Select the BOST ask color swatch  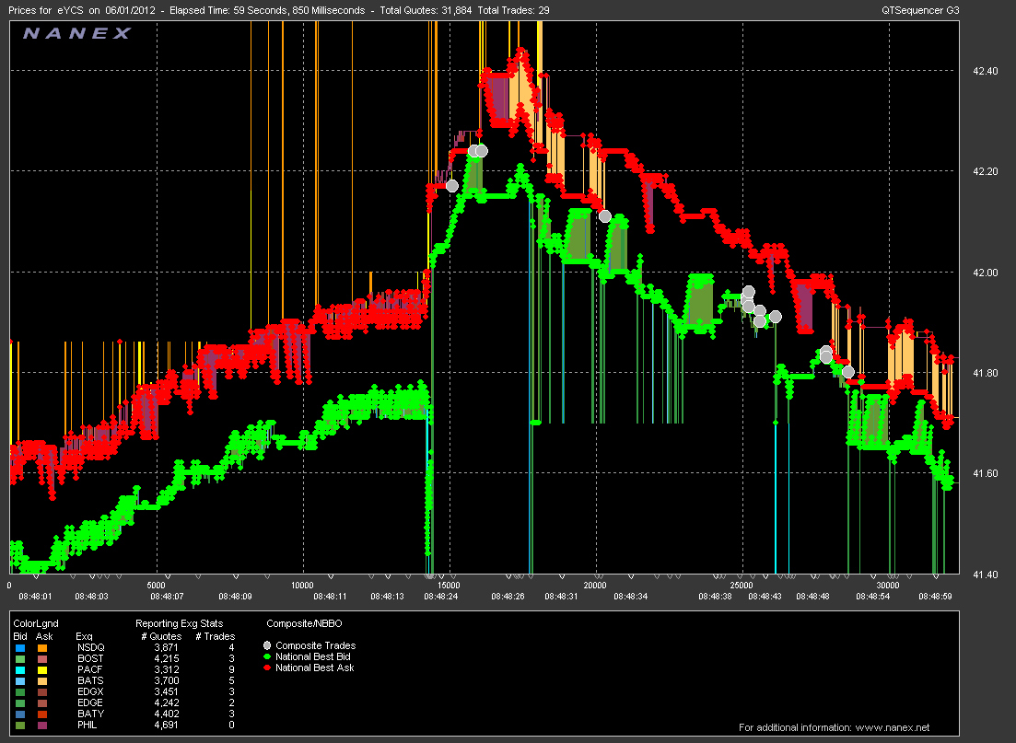[42, 659]
